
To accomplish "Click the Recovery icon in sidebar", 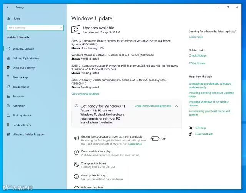I will click(x=8, y=96).
